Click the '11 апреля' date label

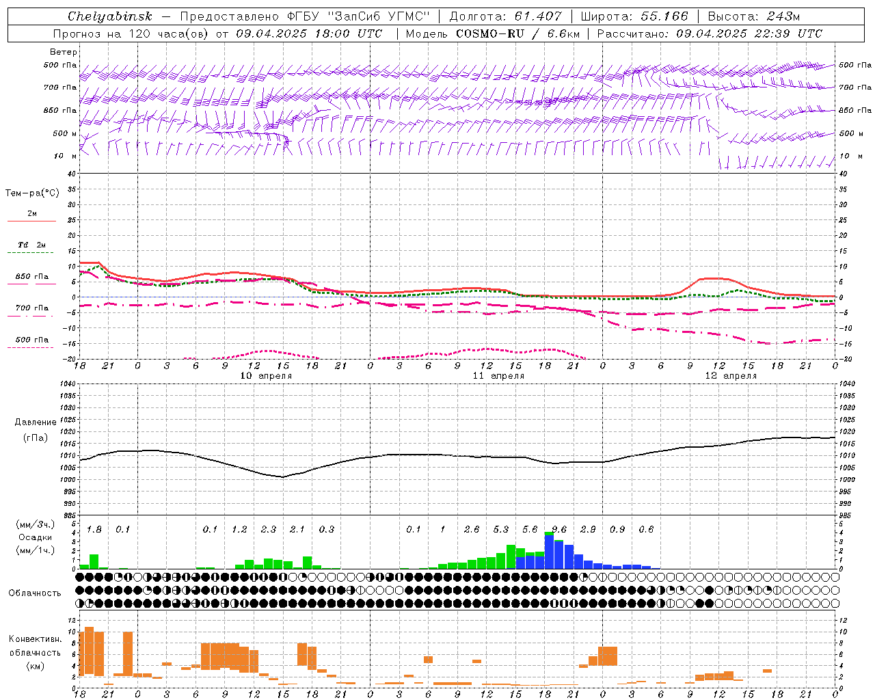click(498, 376)
